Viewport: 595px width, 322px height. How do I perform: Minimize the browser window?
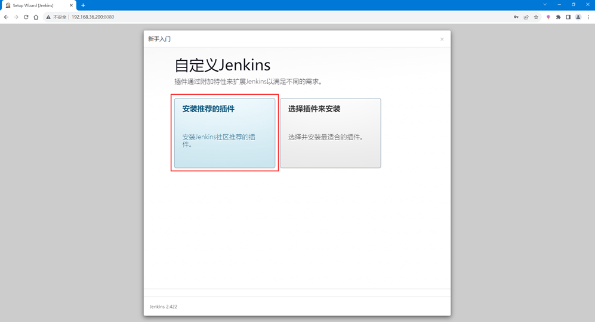559,5
